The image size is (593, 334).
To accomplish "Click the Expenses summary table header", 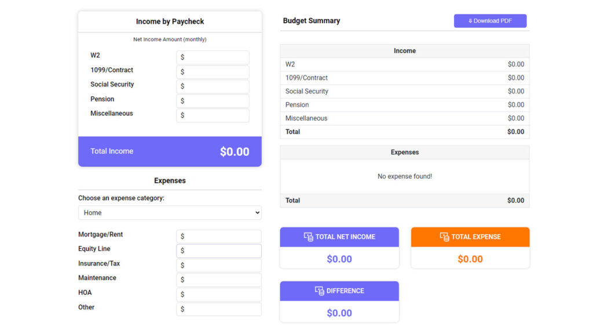I will pos(405,153).
